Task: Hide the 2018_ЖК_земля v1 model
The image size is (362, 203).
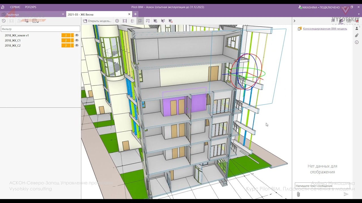Action: click(77, 36)
